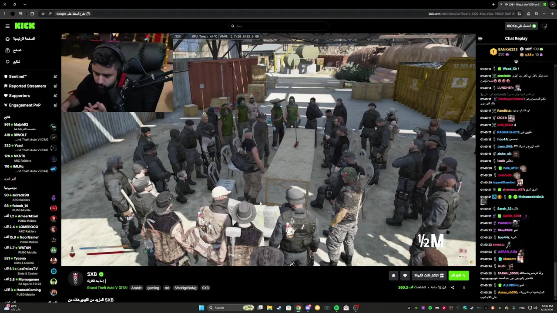
Task: Click external-link icon beside Supporters
Action: click(55, 96)
